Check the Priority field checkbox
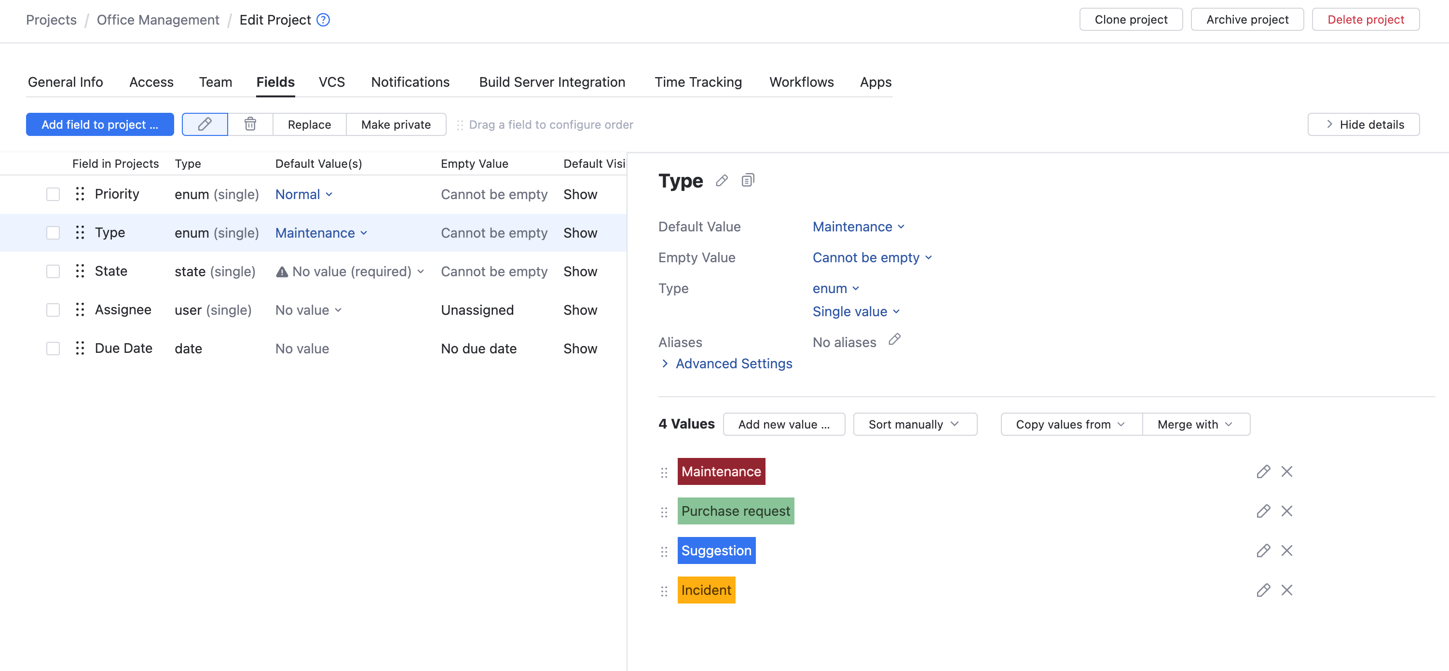This screenshot has width=1449, height=671. click(x=53, y=194)
